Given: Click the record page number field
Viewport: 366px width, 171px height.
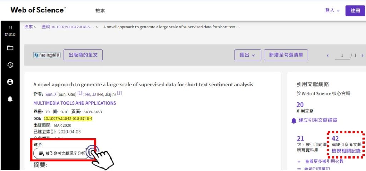Looking at the screenshot, I should pos(342,56).
